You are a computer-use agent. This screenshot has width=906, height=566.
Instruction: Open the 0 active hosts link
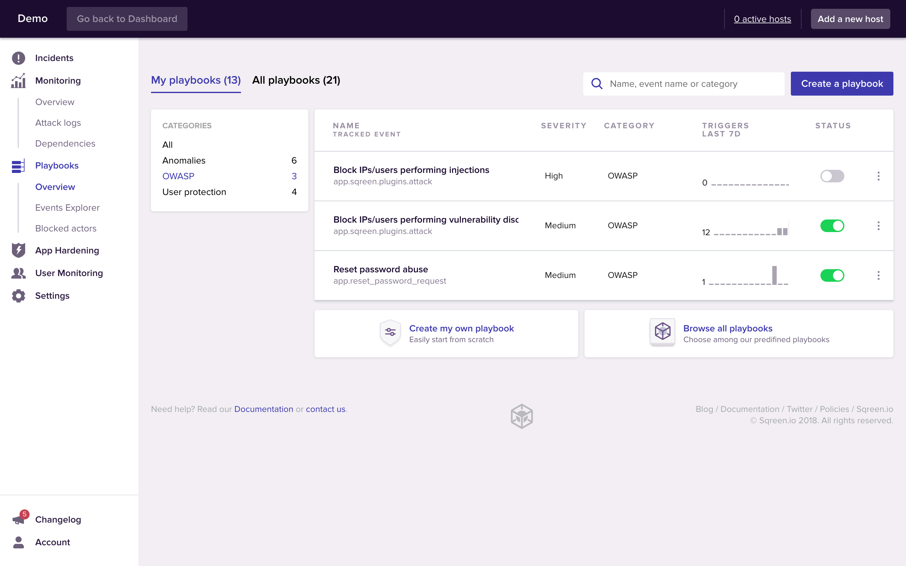[762, 19]
